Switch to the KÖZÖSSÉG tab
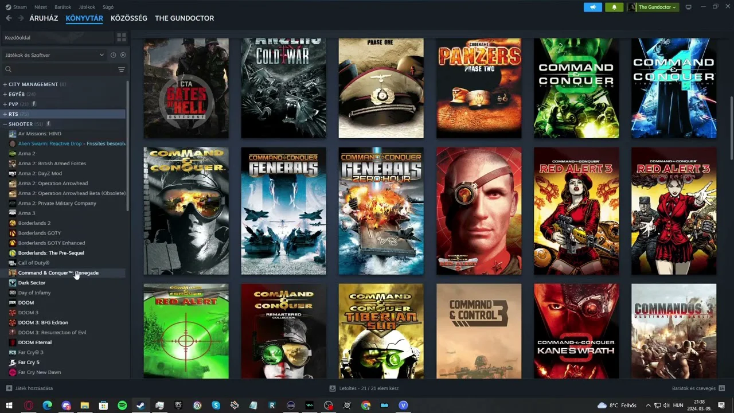 click(129, 18)
